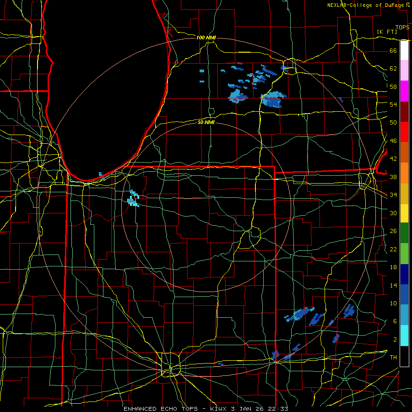The height and width of the screenshot is (412, 412).
Task: Click the magenta legend swatch
Action: (404, 91)
